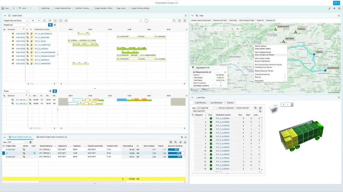343x192 pixels.
Task: Click the Create Capacity Document button
Action: pos(201,20)
